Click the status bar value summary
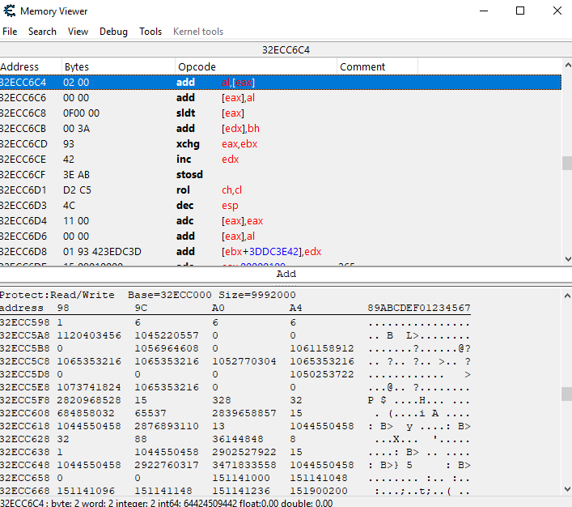 coord(167,503)
